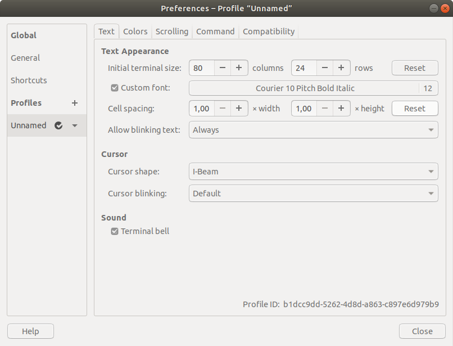Click the checkmark icon beside Unnamed profile
Viewport: 453px width, 346px height.
coord(58,125)
